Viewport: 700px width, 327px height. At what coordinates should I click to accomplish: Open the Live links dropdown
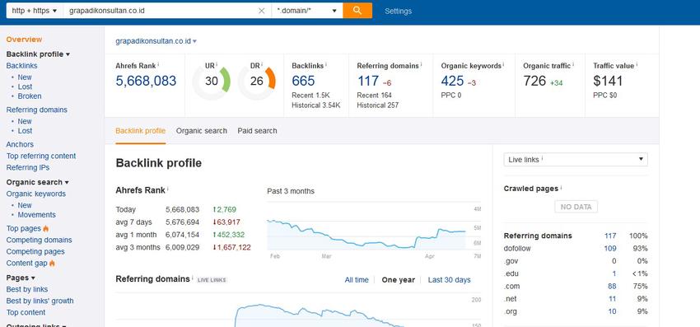576,160
